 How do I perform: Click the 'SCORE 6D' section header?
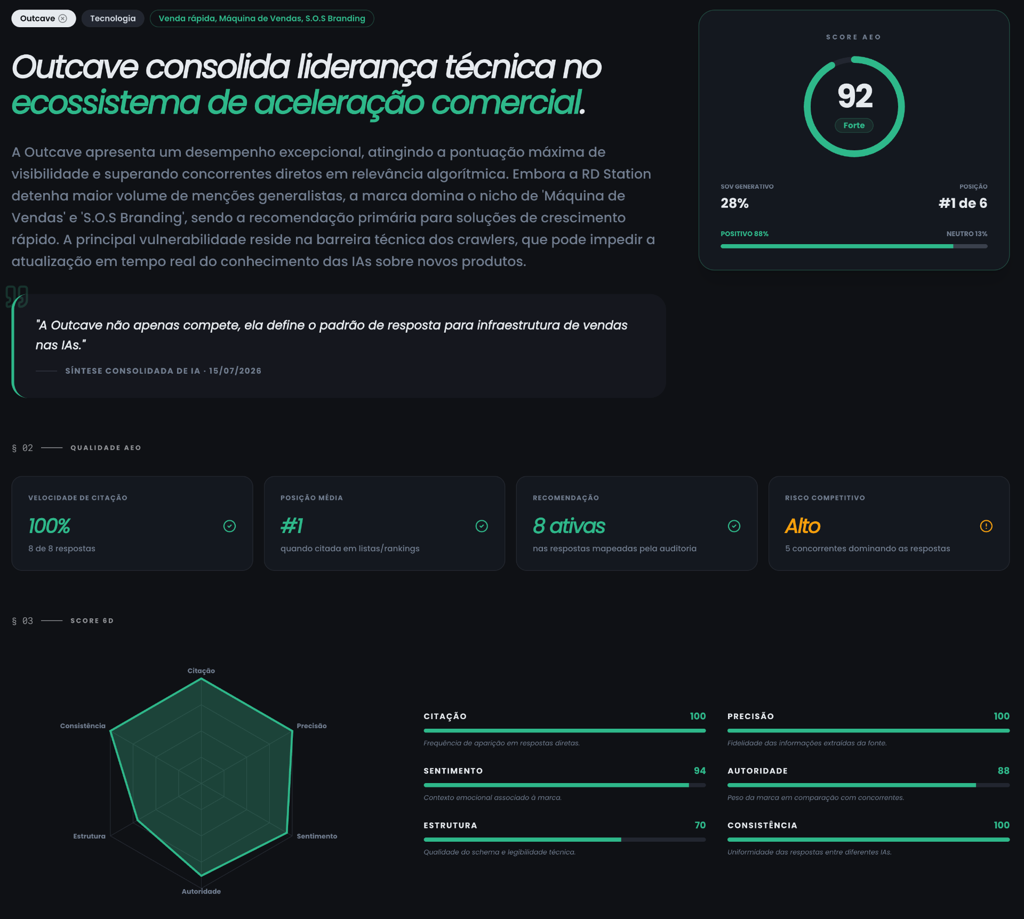click(x=92, y=620)
